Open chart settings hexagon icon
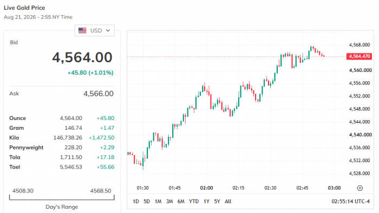 coord(360,188)
